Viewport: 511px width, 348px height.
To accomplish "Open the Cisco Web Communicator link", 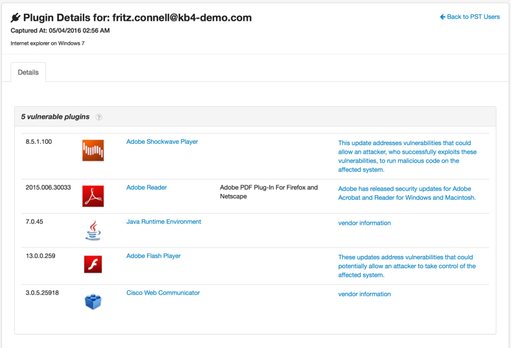I will click(x=163, y=293).
